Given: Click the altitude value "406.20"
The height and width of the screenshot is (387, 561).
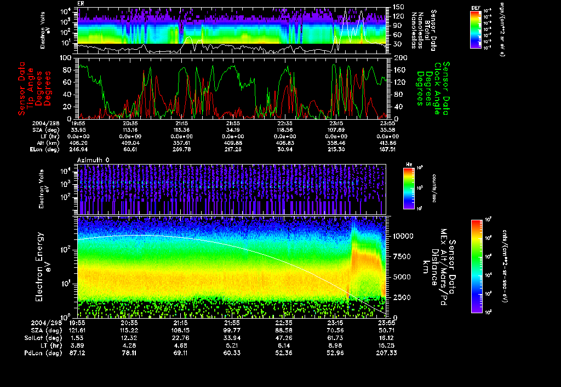Looking at the screenshot, I should click(79, 143).
